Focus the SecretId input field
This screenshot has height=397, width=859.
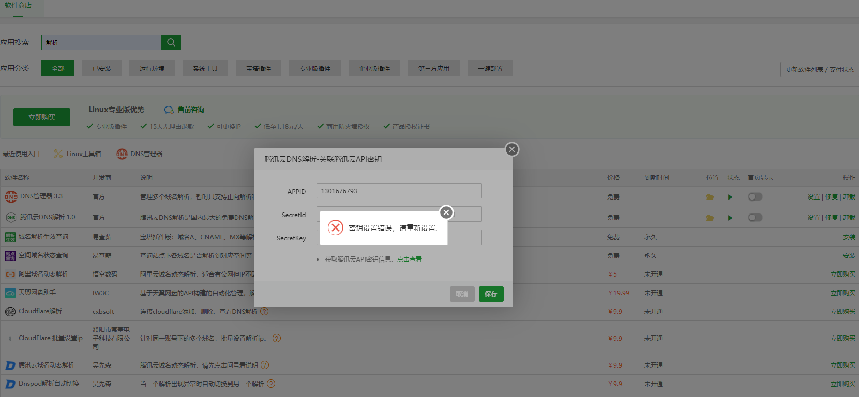tap(399, 214)
